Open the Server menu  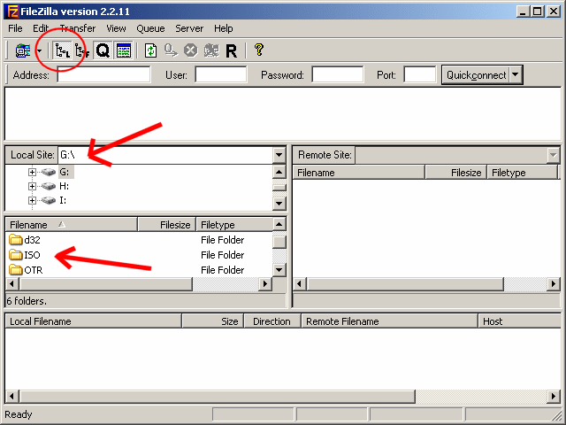pyautogui.click(x=189, y=28)
